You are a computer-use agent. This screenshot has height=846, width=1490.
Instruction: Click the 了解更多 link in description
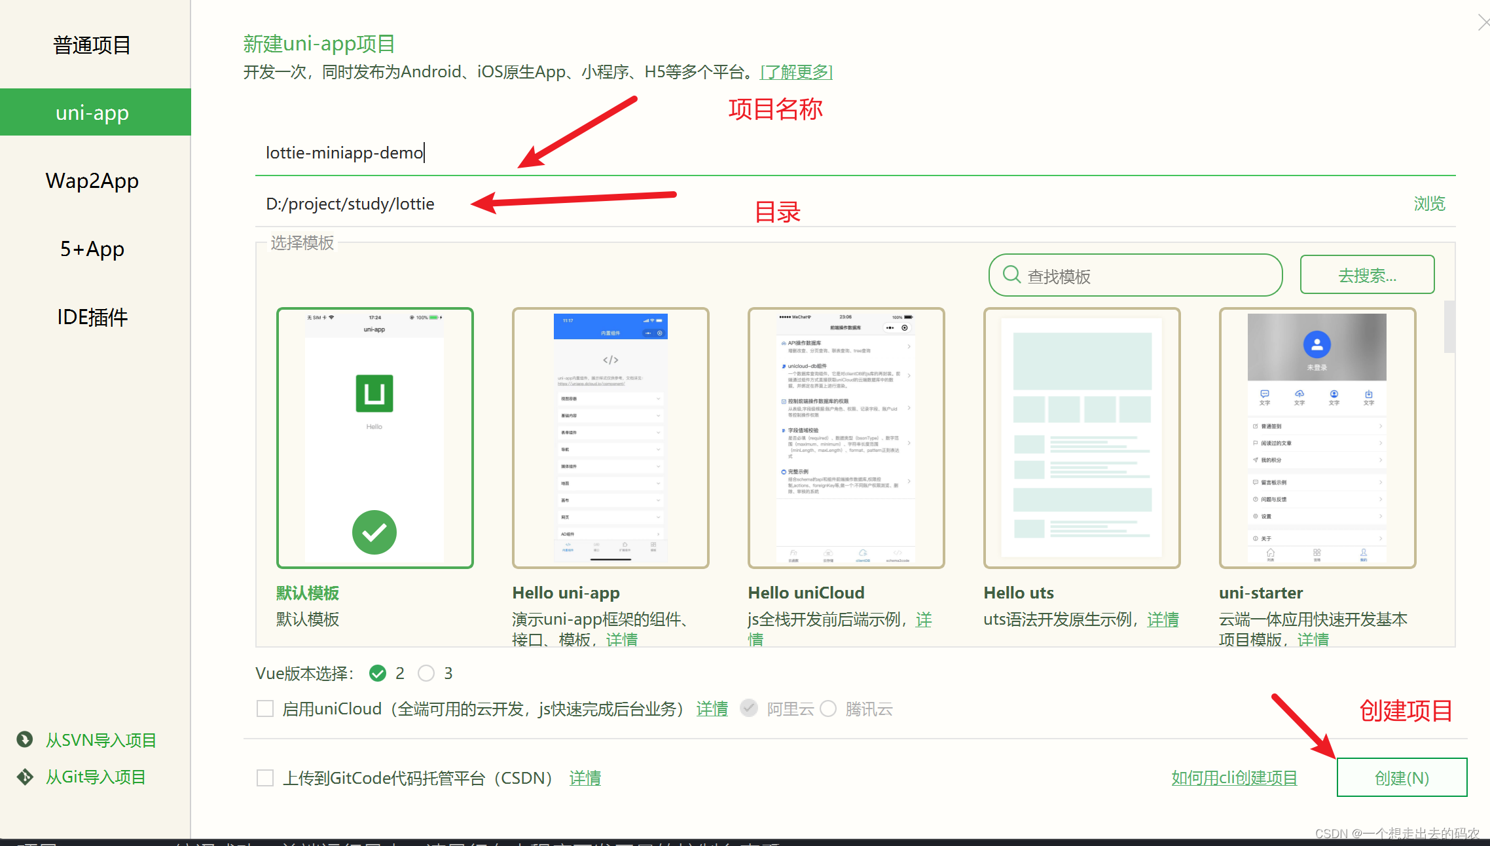pyautogui.click(x=796, y=72)
